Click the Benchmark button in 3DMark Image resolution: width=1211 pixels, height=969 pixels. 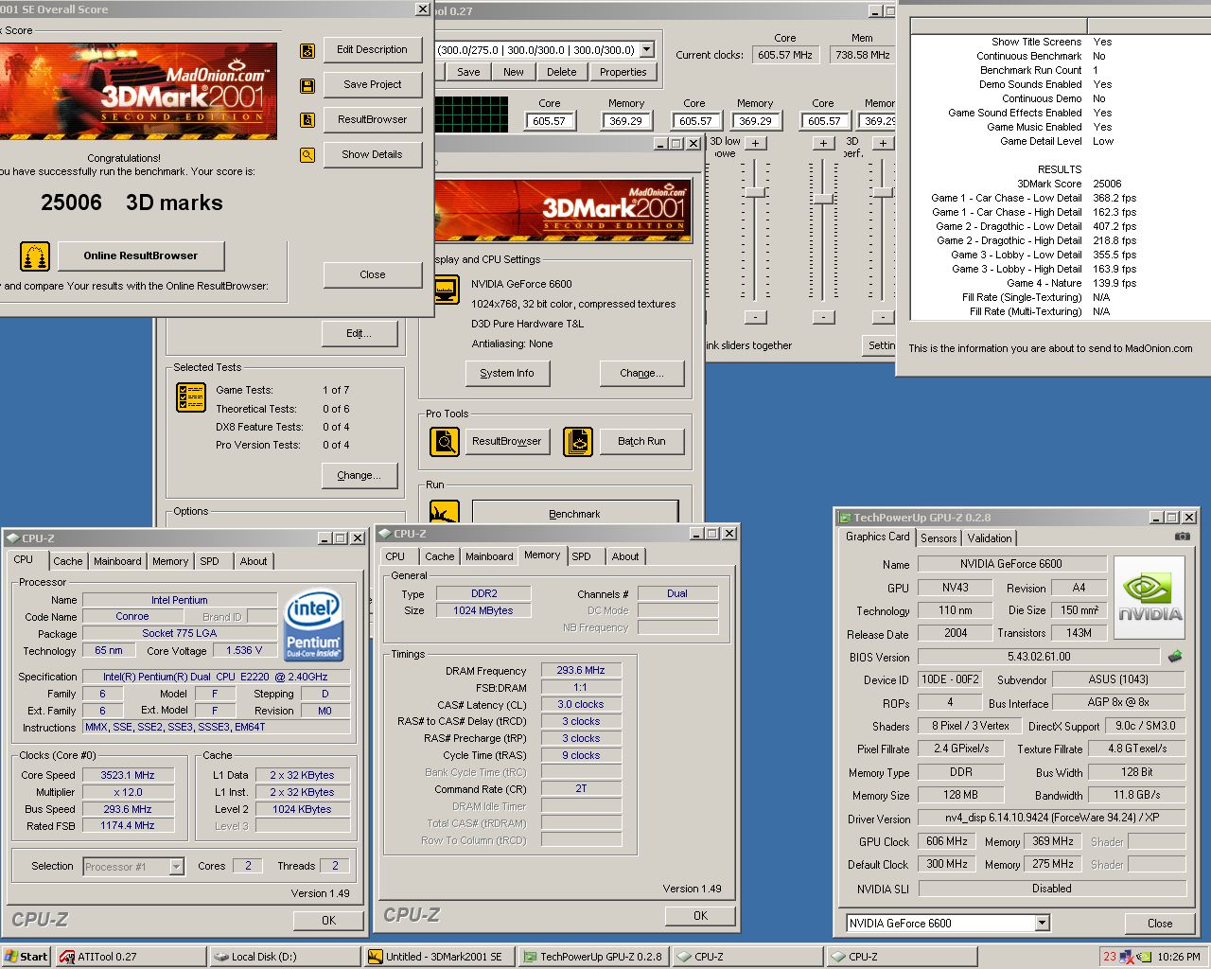(574, 513)
